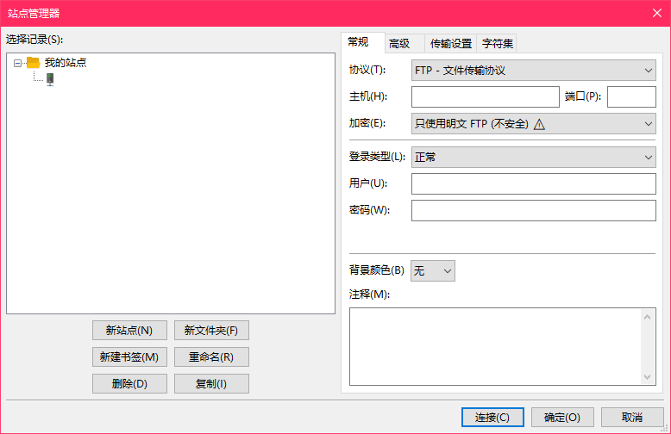The width and height of the screenshot is (671, 434).
Task: Click the 取消 cancel button
Action: (632, 417)
